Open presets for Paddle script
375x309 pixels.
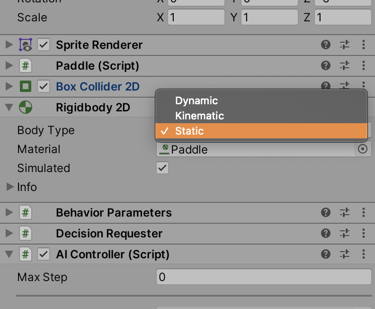[345, 66]
